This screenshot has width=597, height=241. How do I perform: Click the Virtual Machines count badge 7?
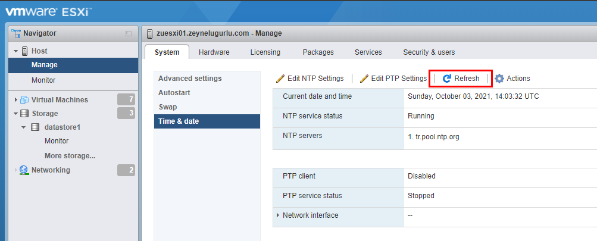(x=126, y=100)
